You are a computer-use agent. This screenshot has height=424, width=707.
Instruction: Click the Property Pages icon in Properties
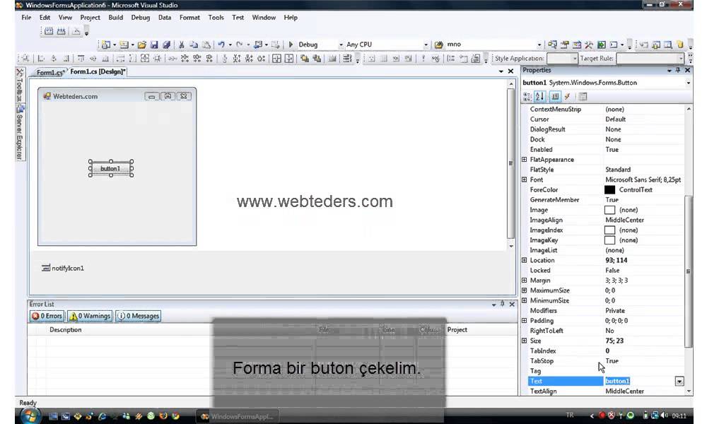(583, 96)
